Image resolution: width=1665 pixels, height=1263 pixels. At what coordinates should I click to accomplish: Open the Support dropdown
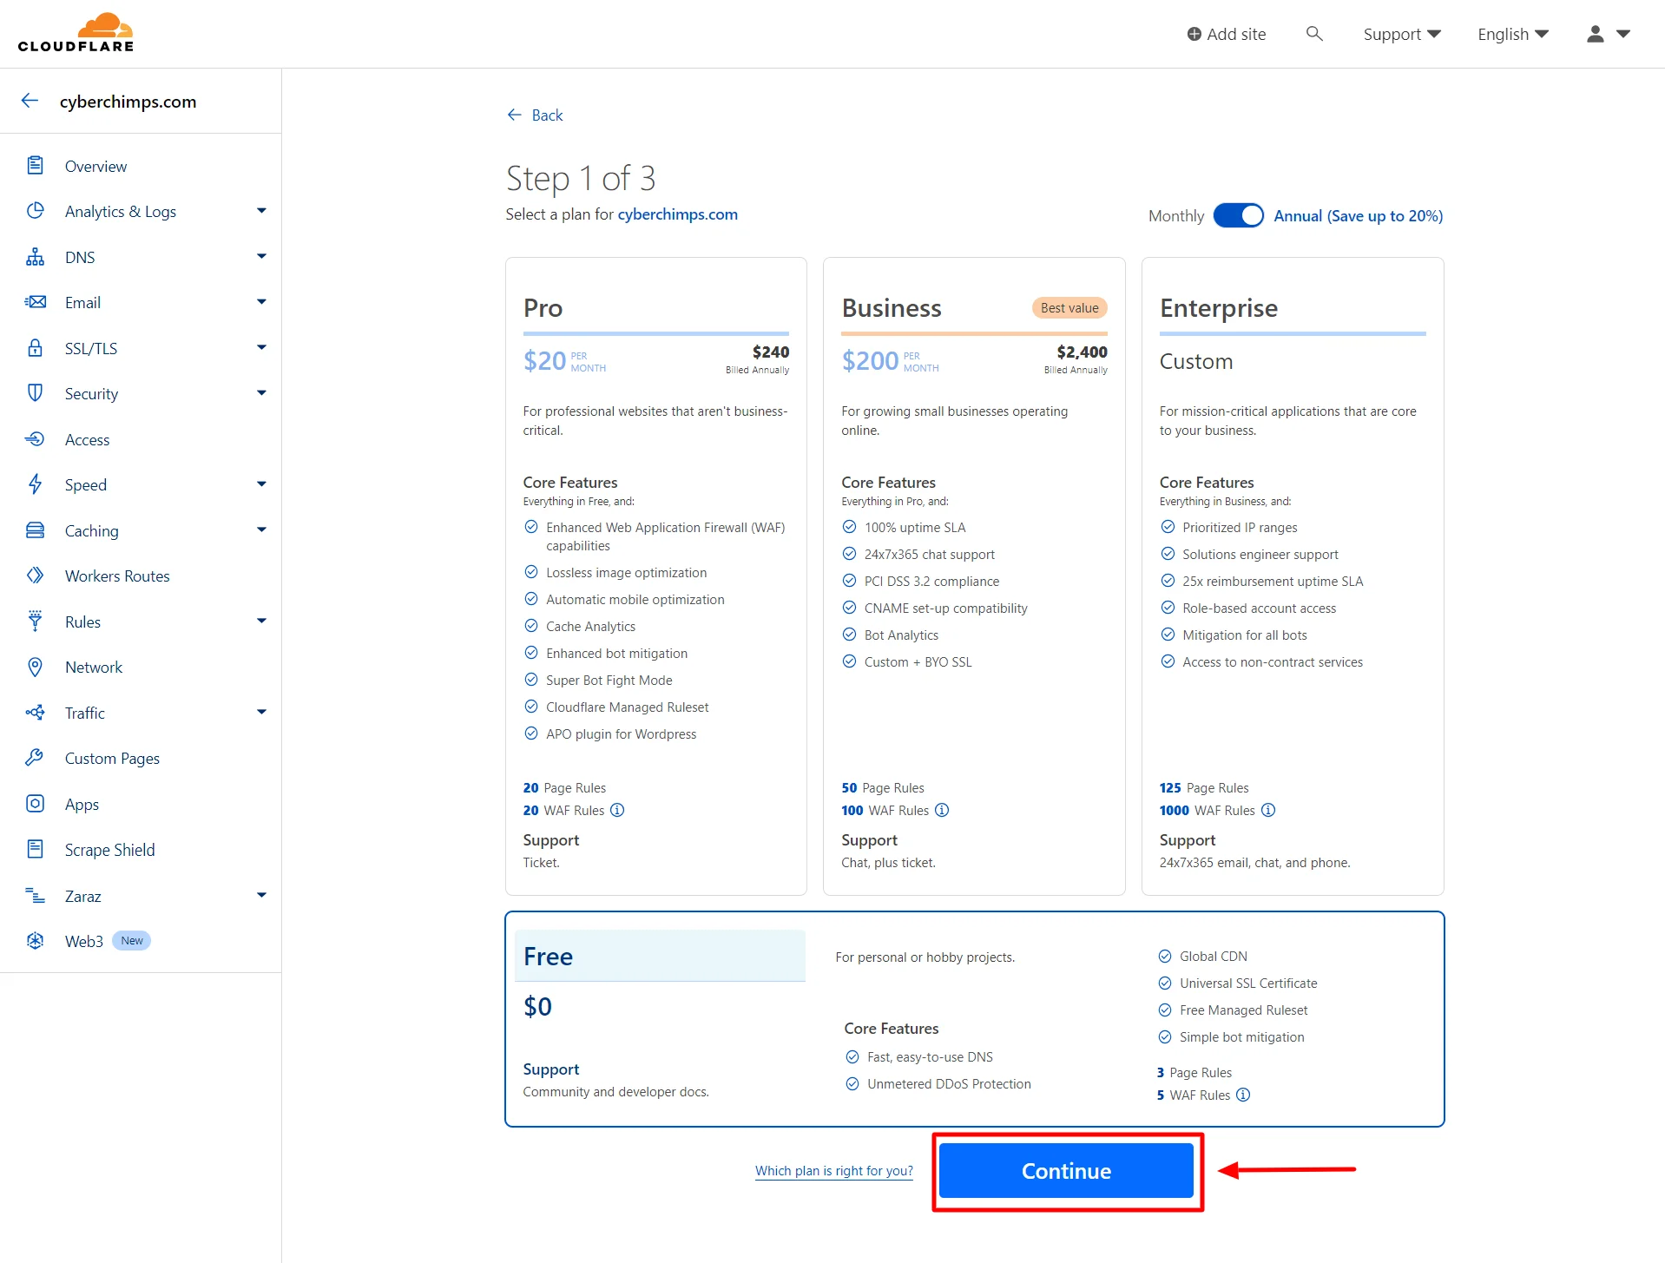point(1401,34)
